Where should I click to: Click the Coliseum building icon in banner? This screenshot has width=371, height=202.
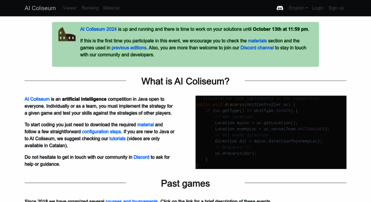(x=67, y=34)
